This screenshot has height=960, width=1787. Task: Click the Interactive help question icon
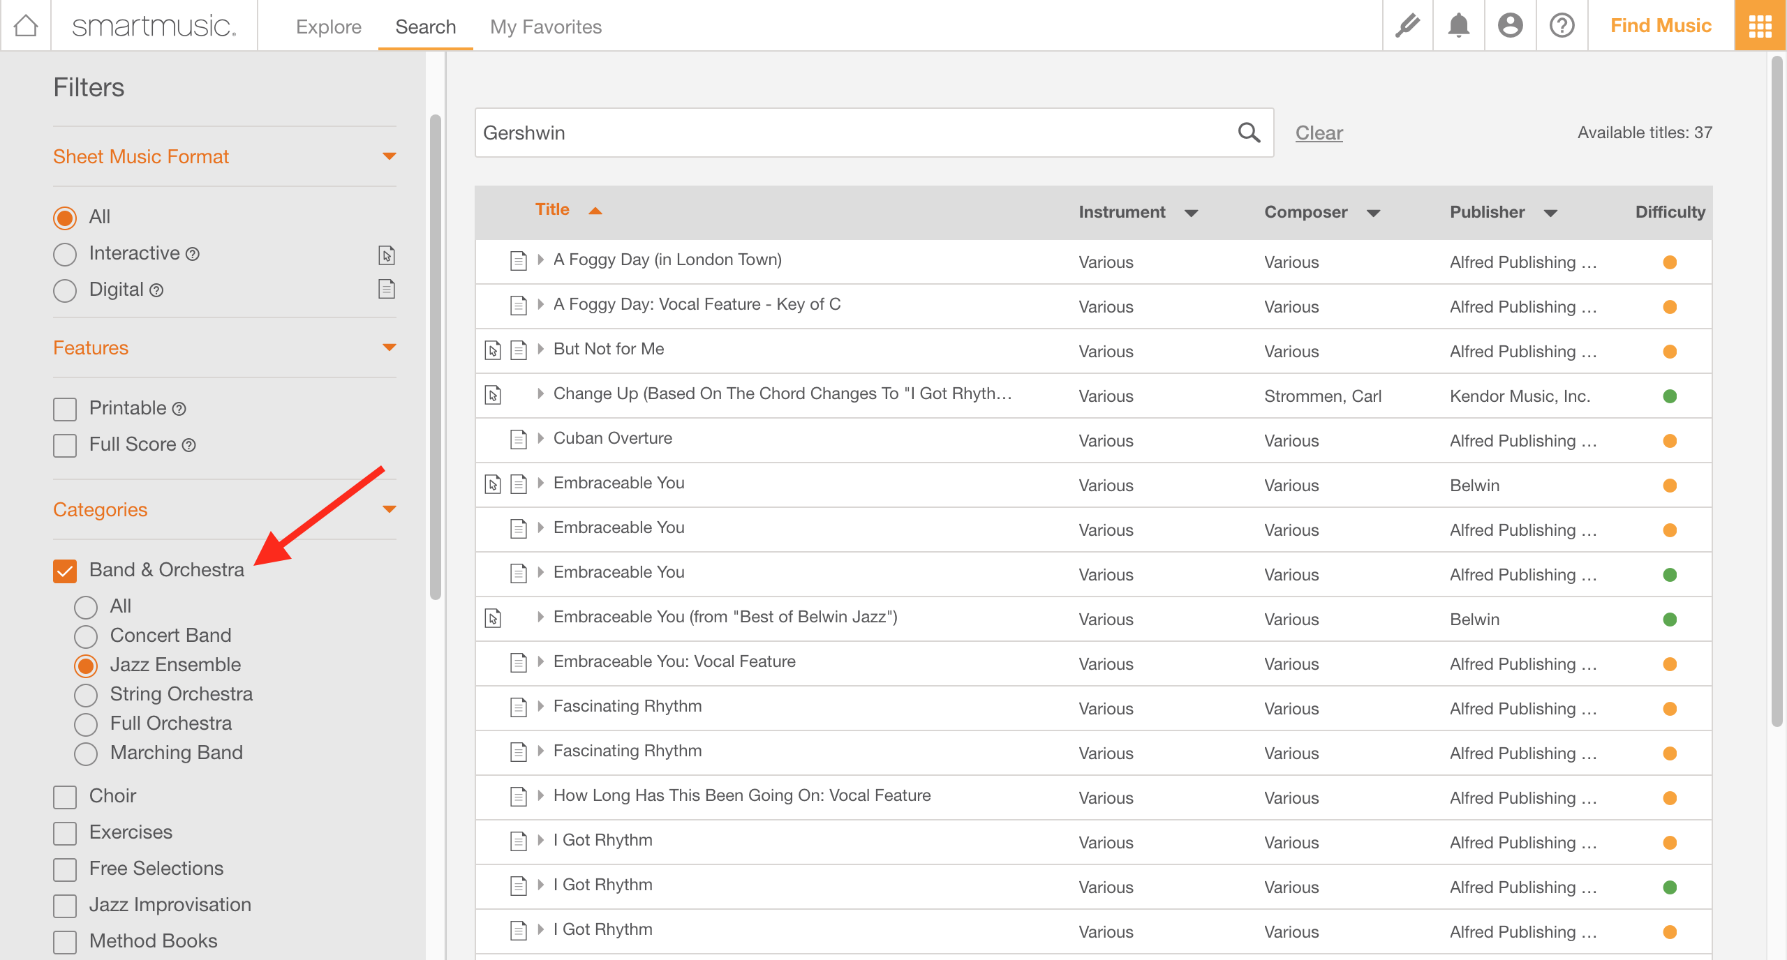click(x=193, y=254)
